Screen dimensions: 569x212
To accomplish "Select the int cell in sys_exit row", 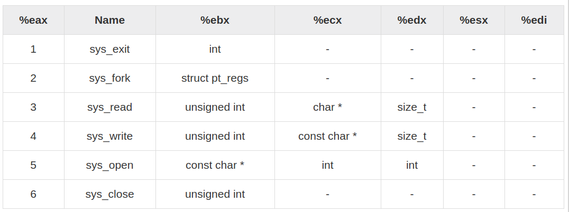I will pyautogui.click(x=215, y=49).
